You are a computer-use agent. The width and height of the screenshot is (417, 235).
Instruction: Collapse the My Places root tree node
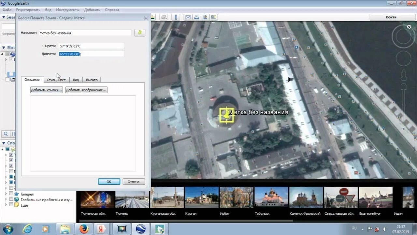[x=3, y=54]
